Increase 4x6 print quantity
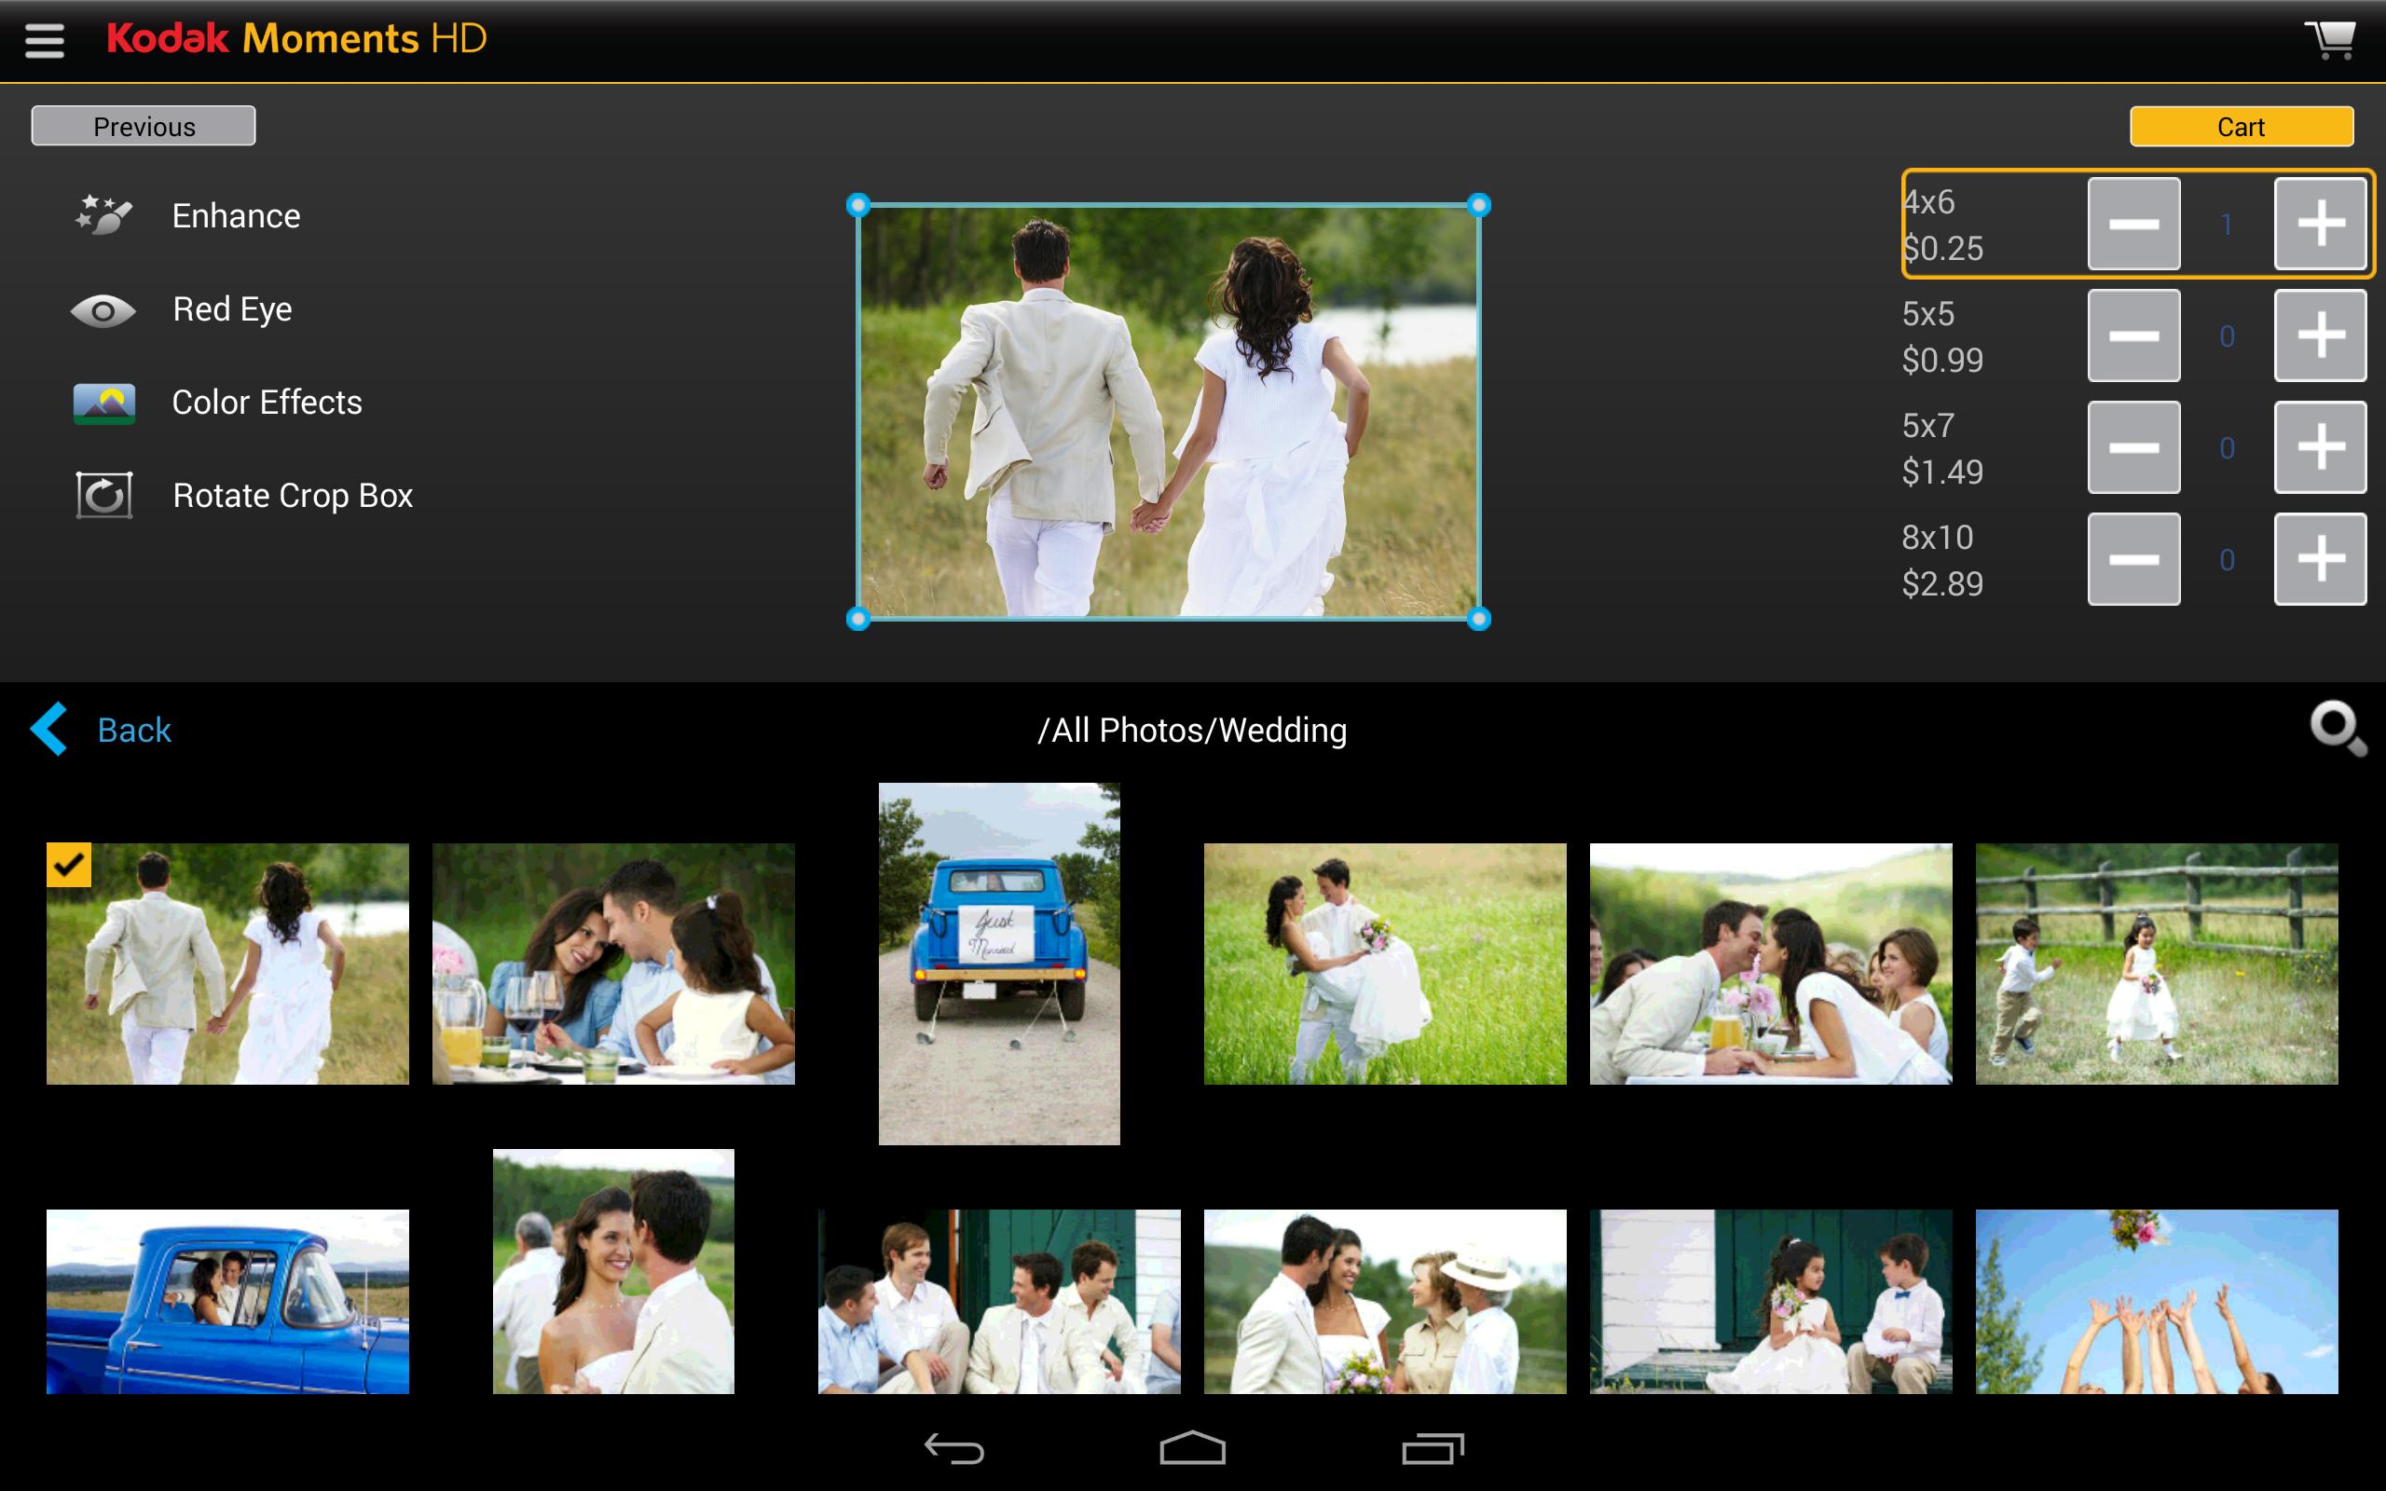2386x1491 pixels. pos(2320,223)
